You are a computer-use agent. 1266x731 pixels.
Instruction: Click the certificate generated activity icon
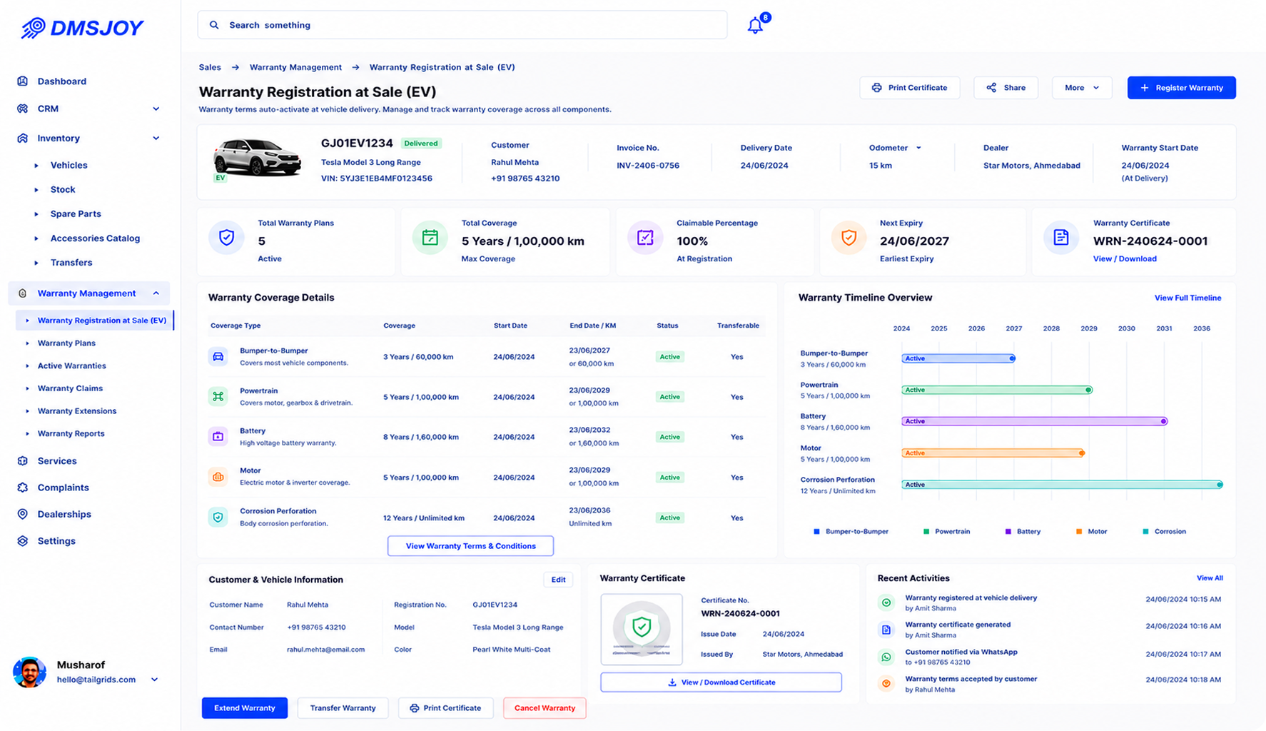click(x=886, y=630)
